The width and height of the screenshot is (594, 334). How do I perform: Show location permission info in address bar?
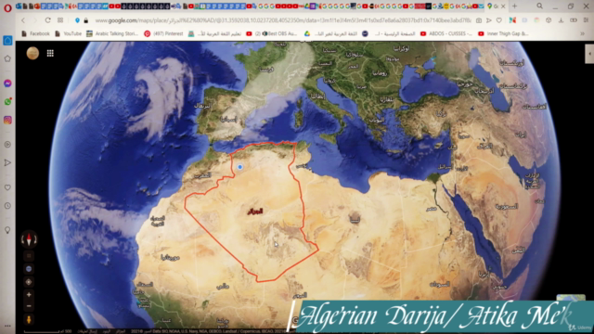(77, 20)
